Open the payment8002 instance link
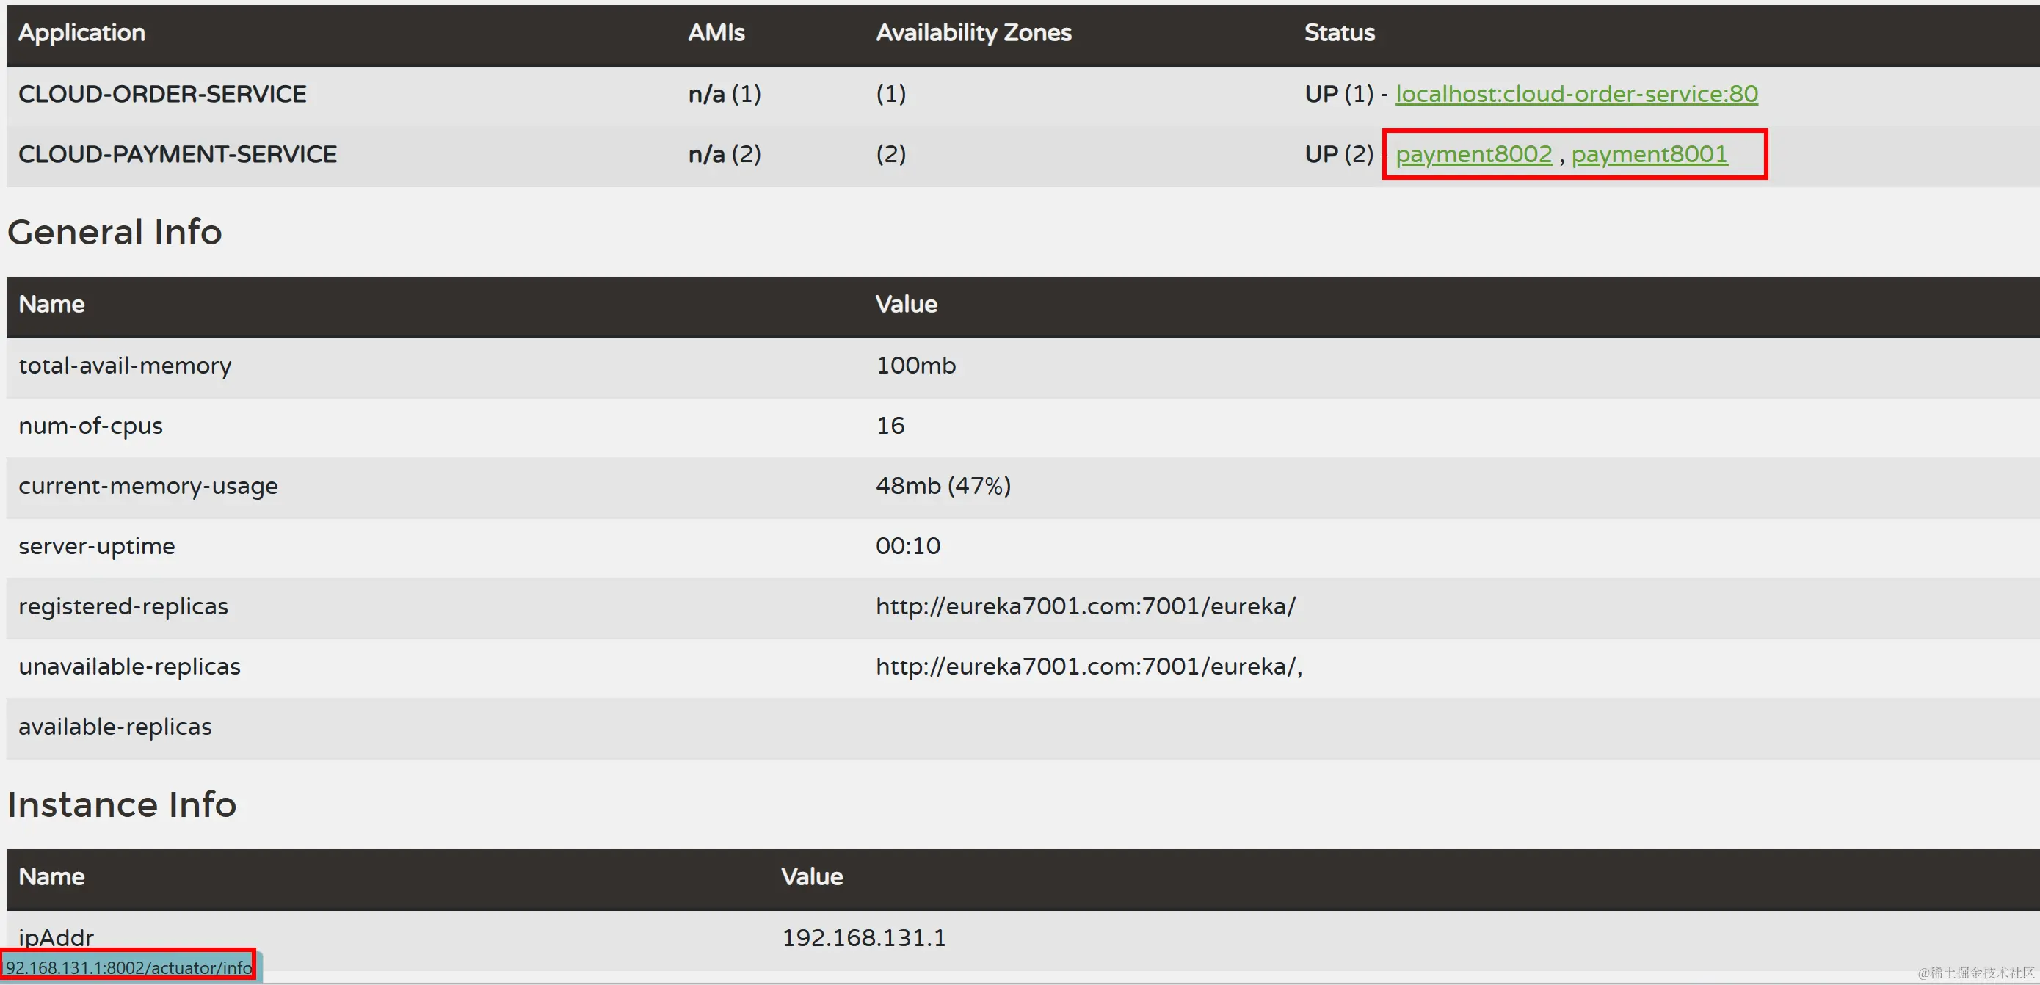 point(1473,154)
